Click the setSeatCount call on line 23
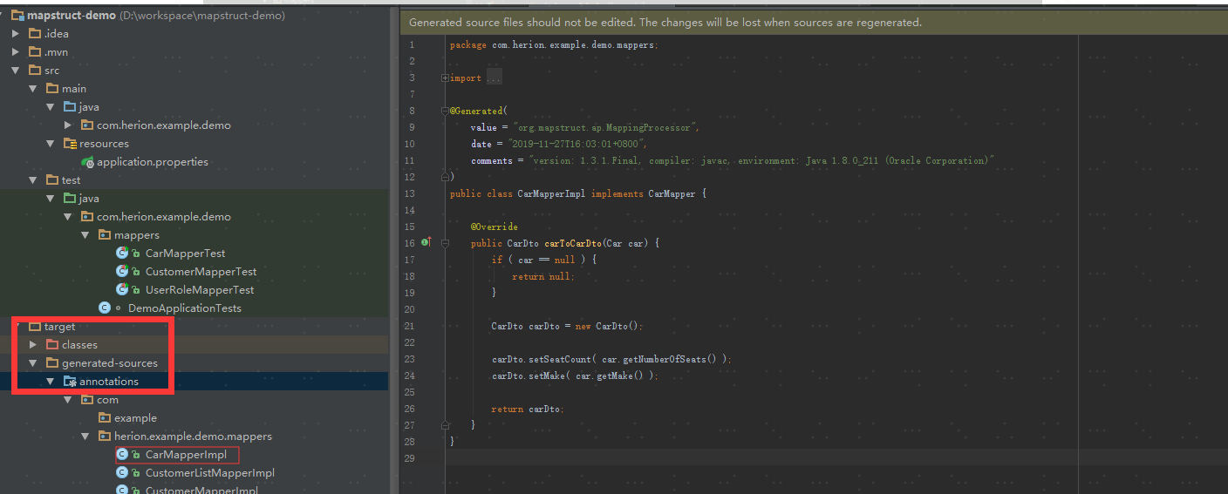Image resolution: width=1228 pixels, height=494 pixels. coord(559,359)
